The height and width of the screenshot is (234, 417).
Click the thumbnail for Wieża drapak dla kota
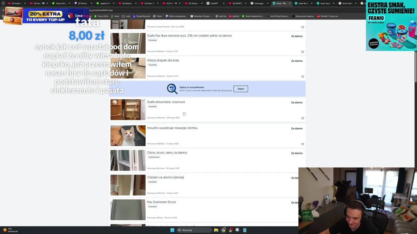[128, 68]
